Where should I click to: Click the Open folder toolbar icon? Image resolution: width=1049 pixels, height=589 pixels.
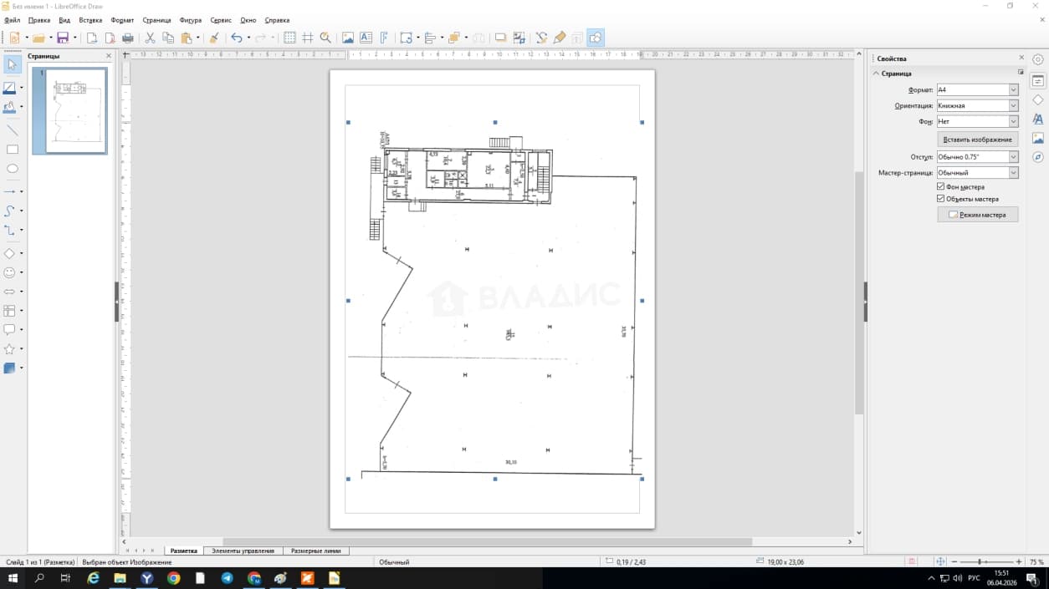[x=38, y=38]
